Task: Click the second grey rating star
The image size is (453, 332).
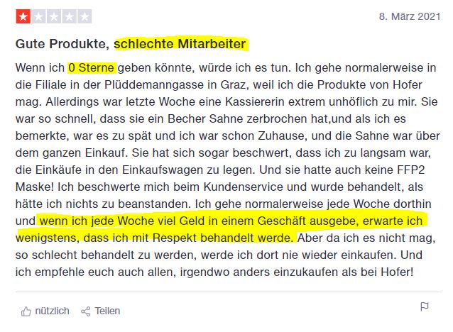Action: click(x=39, y=16)
